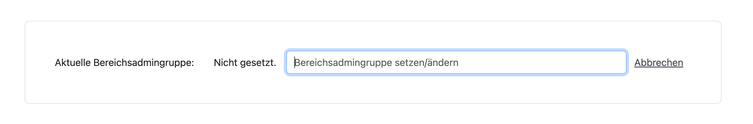Click the 'Nicht gesetzt.' status text

[x=245, y=63]
